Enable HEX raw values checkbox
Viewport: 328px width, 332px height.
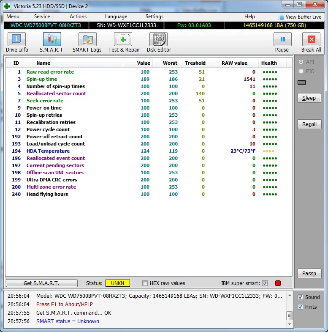pyautogui.click(x=145, y=283)
